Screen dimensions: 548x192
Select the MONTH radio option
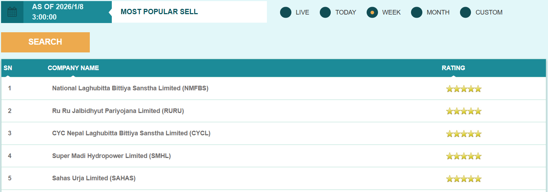(417, 12)
